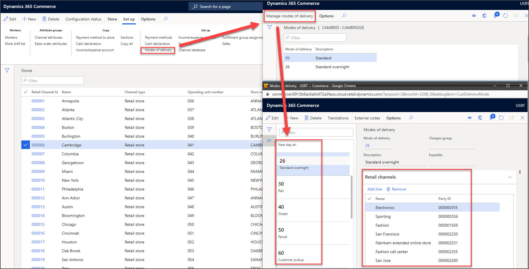Select the San Francisco retail channel row
The width and height of the screenshot is (529, 269).
click(432, 234)
